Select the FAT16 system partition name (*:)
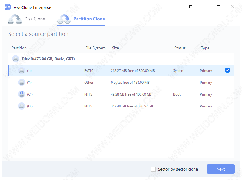The width and height of the screenshot is (242, 180). tap(29, 71)
